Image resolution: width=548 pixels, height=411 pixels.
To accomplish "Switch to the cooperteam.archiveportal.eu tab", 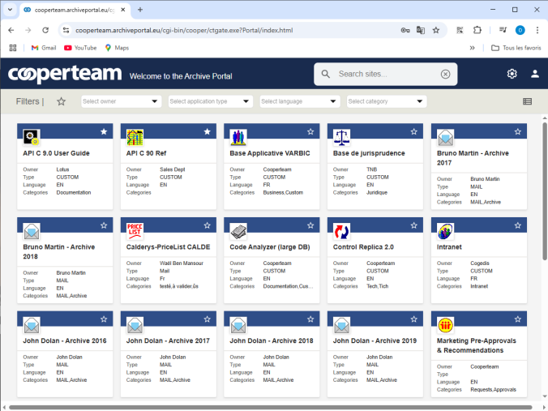I will tap(75, 10).
